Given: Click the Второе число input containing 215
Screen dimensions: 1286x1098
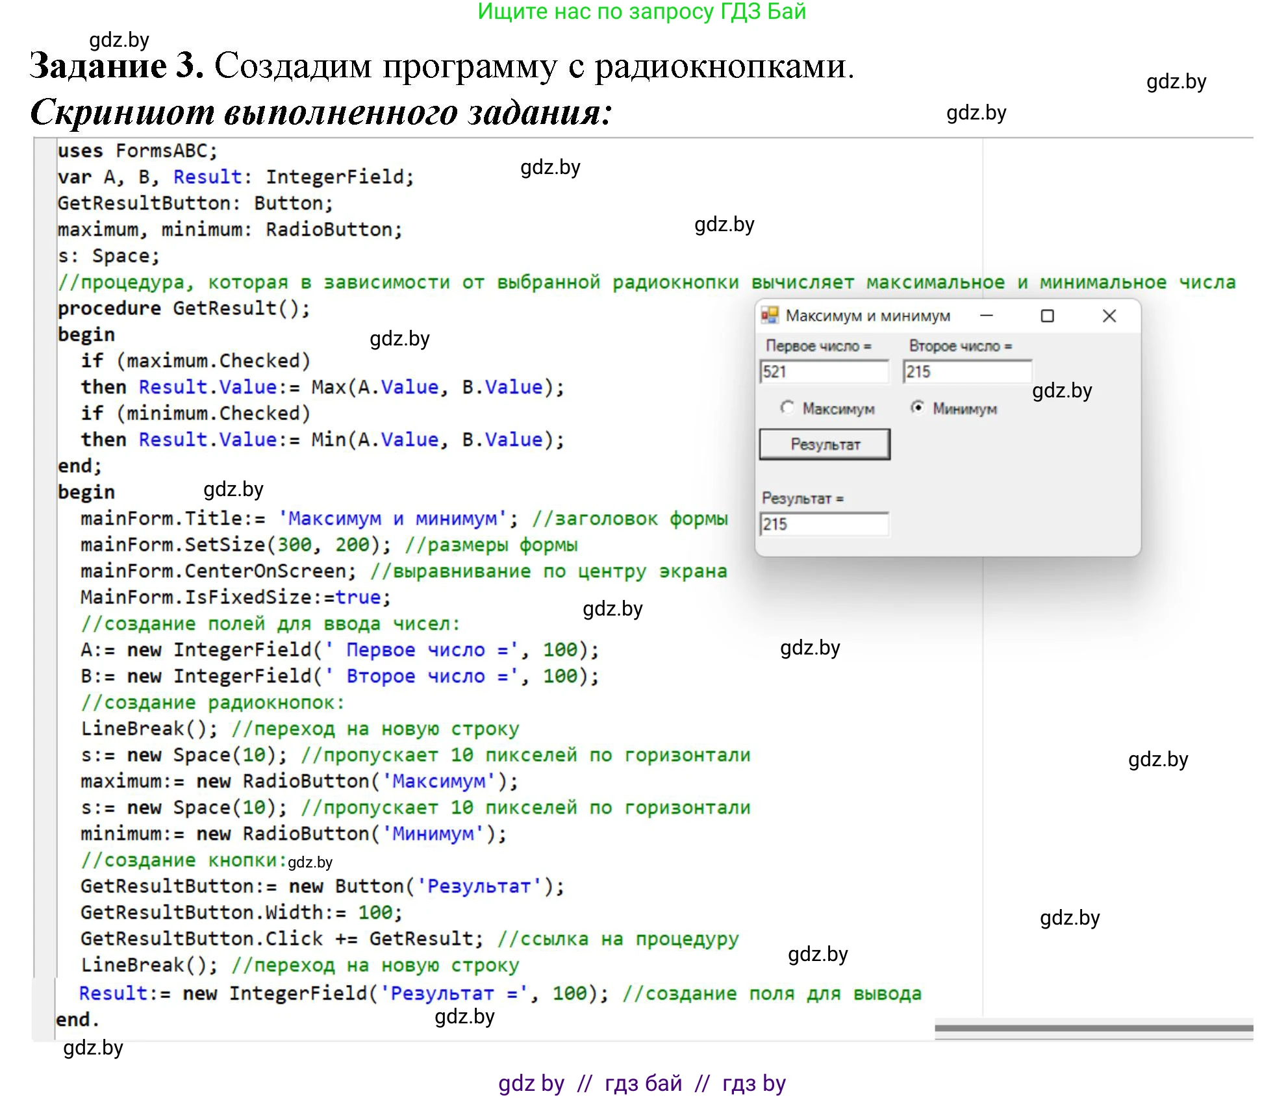Looking at the screenshot, I should pos(969,371).
